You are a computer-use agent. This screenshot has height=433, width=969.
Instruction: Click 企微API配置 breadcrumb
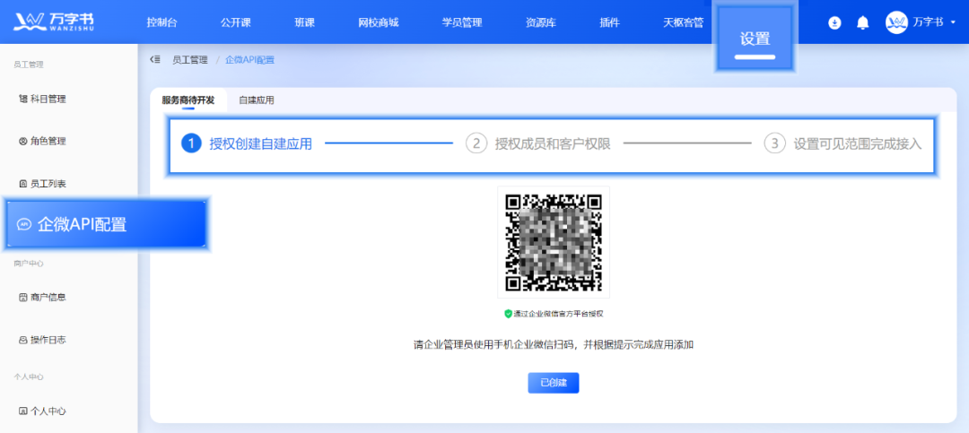click(x=249, y=60)
